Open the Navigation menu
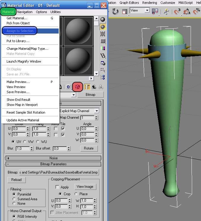 [25, 12]
